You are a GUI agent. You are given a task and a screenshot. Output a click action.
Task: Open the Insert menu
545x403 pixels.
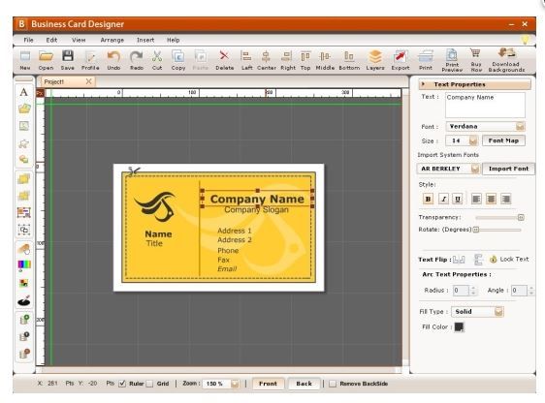pyautogui.click(x=145, y=40)
